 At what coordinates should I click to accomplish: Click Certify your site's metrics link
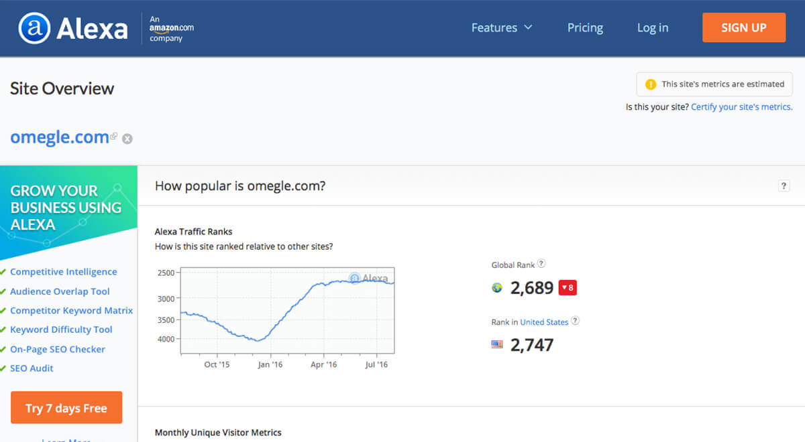coord(741,107)
